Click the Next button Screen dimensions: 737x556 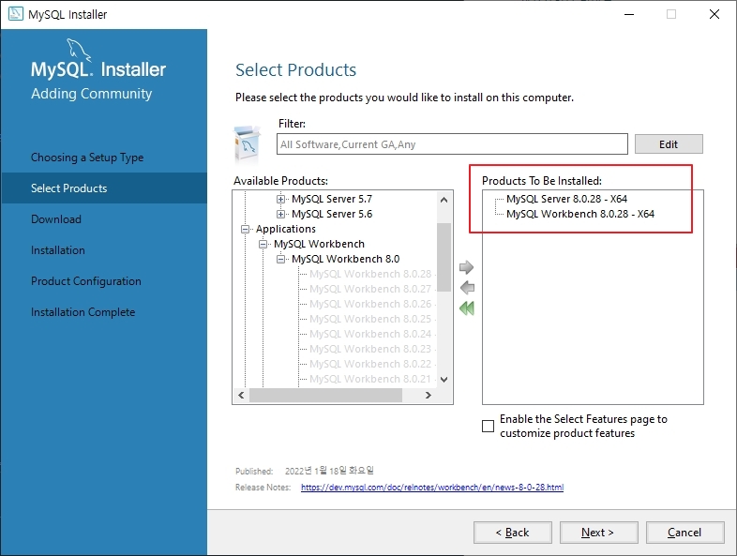pyautogui.click(x=598, y=532)
